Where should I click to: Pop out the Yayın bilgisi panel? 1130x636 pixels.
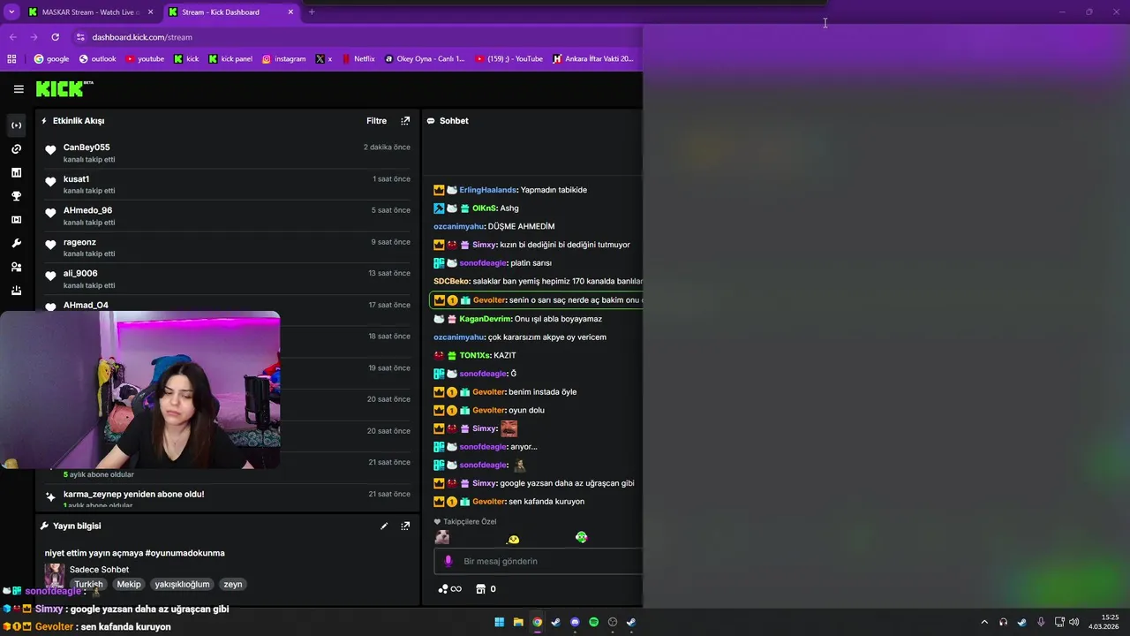405,526
